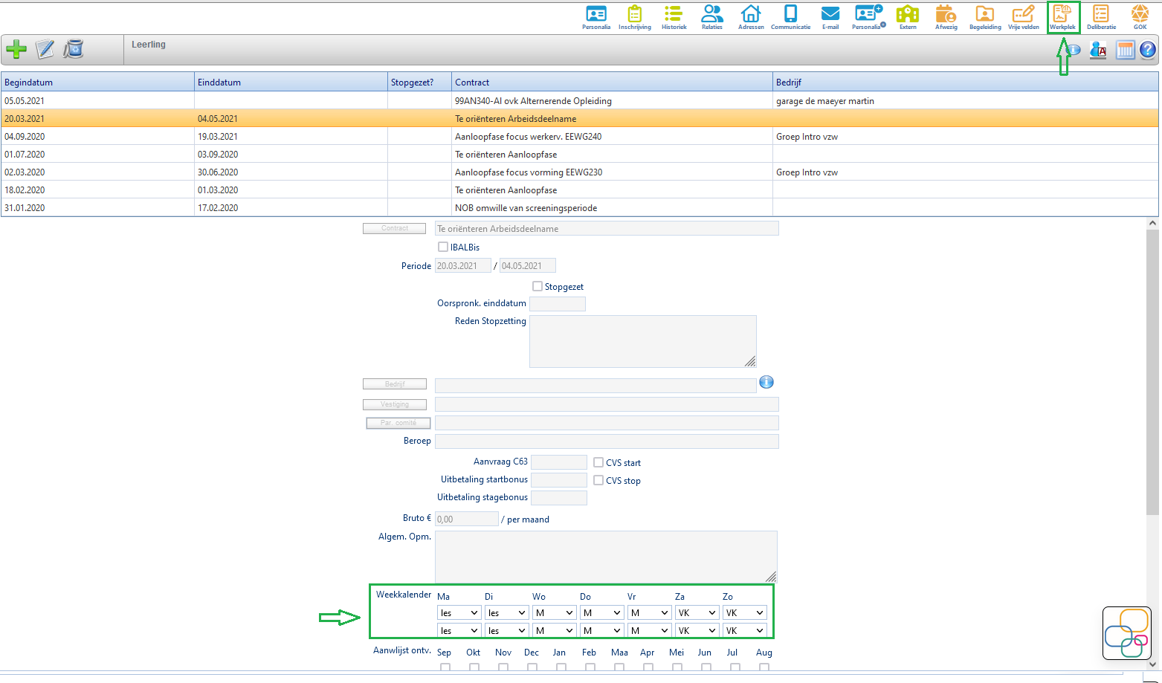Open top-row Ma weekkalender dropdown
1162x683 pixels.
coord(459,613)
